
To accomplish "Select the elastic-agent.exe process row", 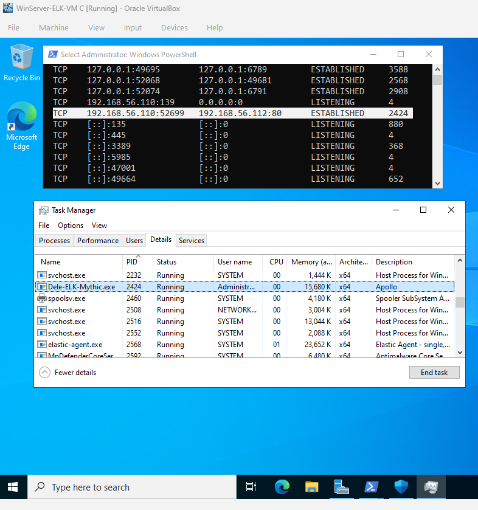I will click(x=244, y=345).
